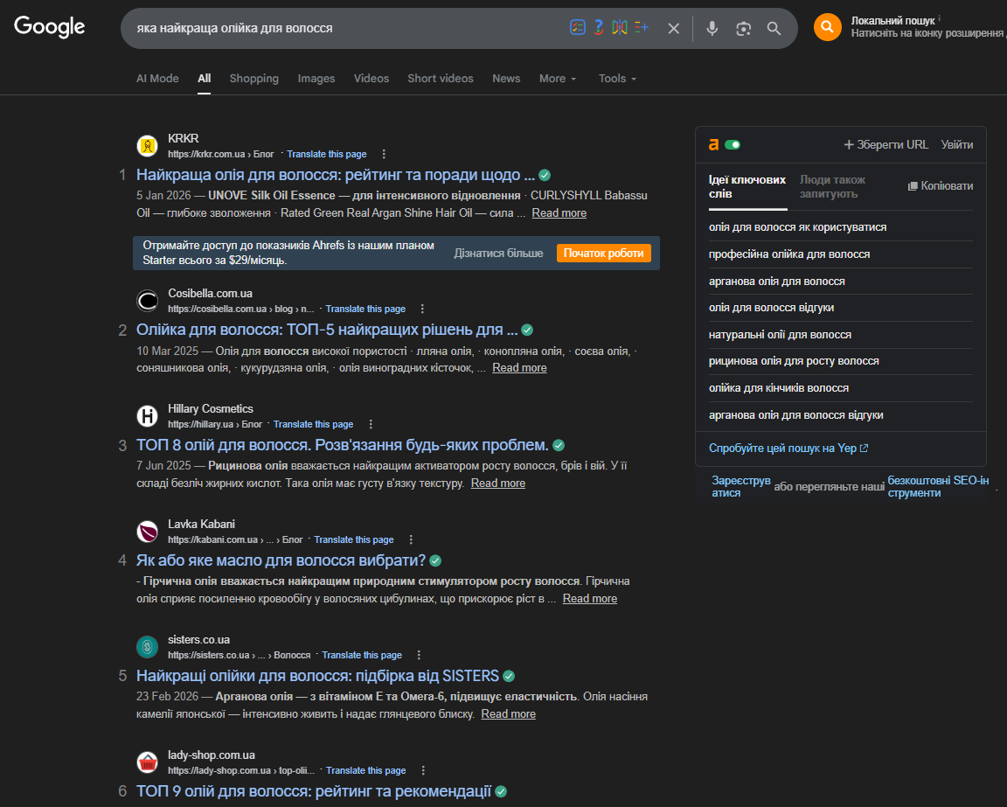This screenshot has height=807, width=1007.
Task: Open three-dot menu for Cosibella result
Action: [x=422, y=309]
